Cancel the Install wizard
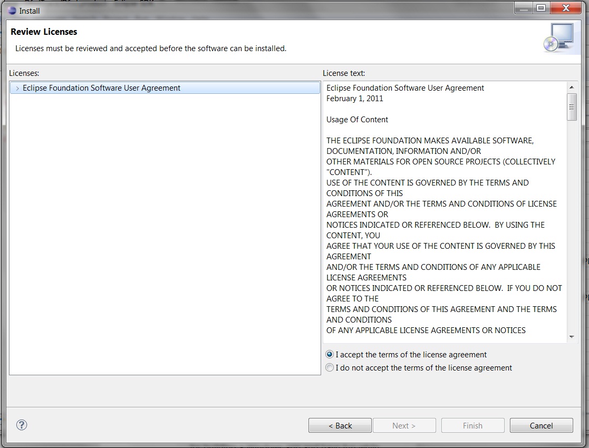Image resolution: width=589 pixels, height=448 pixels. (x=542, y=425)
